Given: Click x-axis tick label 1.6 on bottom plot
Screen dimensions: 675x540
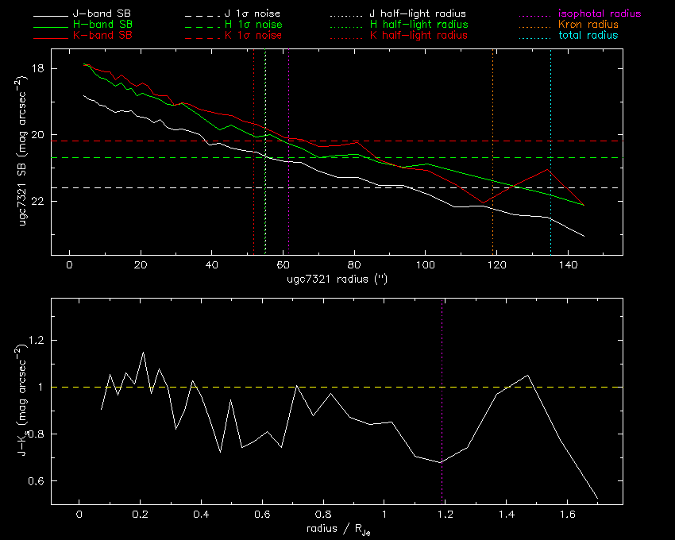Looking at the screenshot, I should tap(568, 515).
